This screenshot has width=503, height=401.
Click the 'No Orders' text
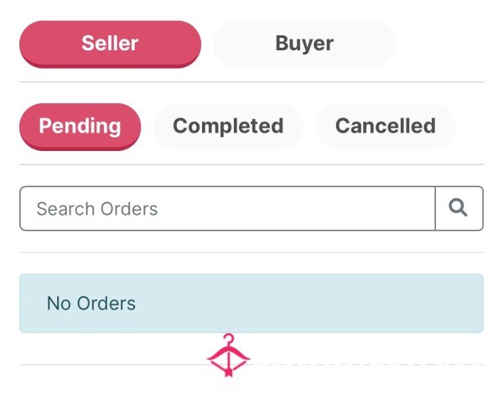[x=91, y=303]
